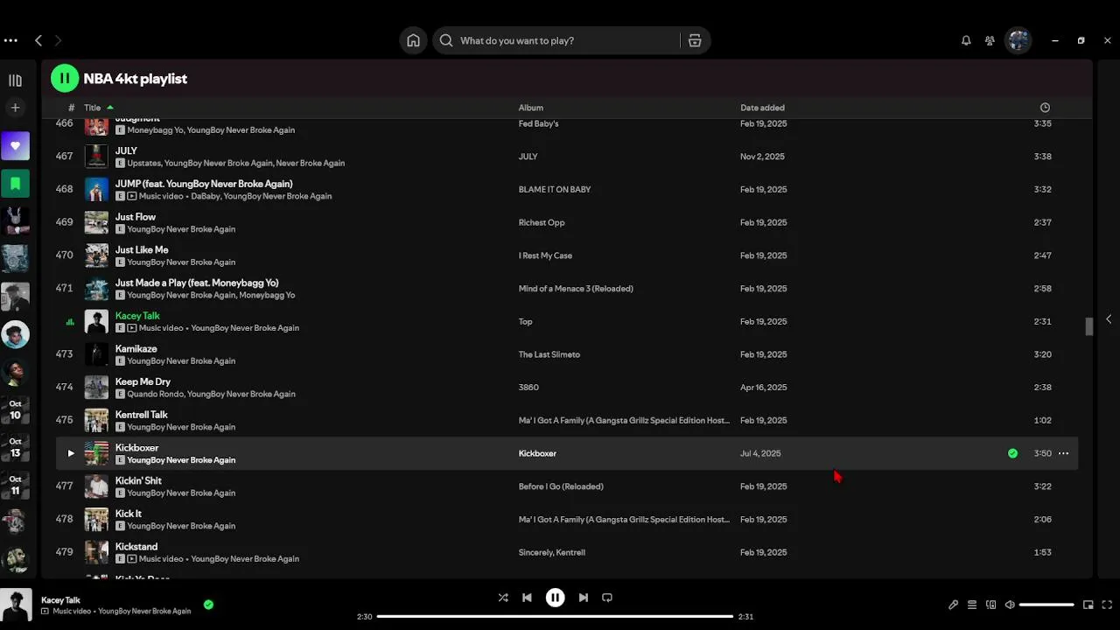1120x630 pixels.
Task: Toggle shuffle
Action: [503, 598]
